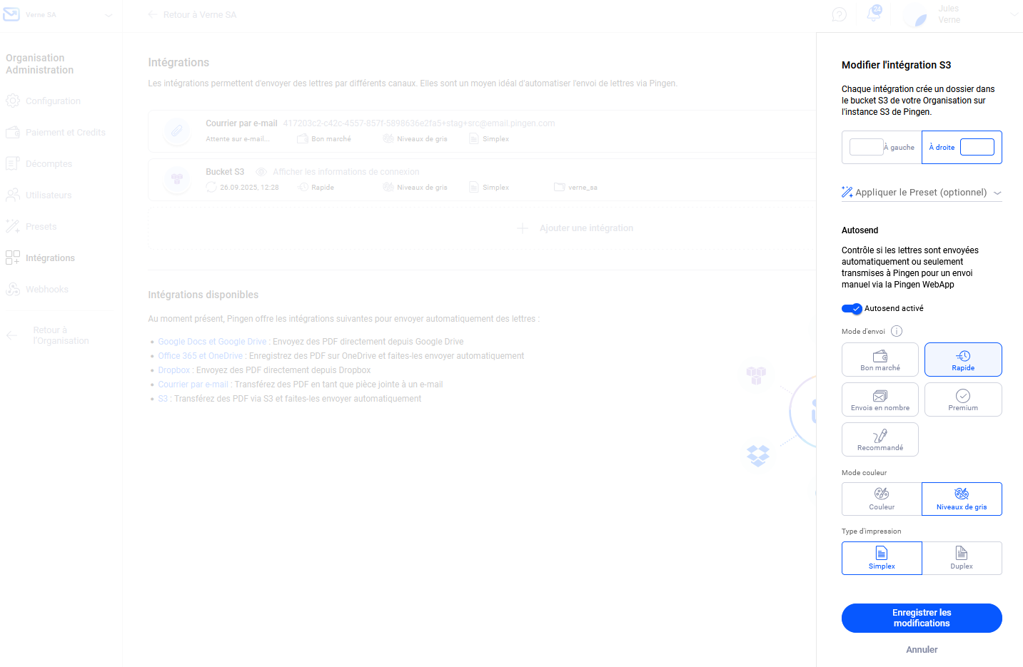Select address position À droite
Screen dimensions: 1023x667
(961, 148)
